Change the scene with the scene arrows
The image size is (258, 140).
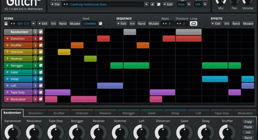[13, 24]
